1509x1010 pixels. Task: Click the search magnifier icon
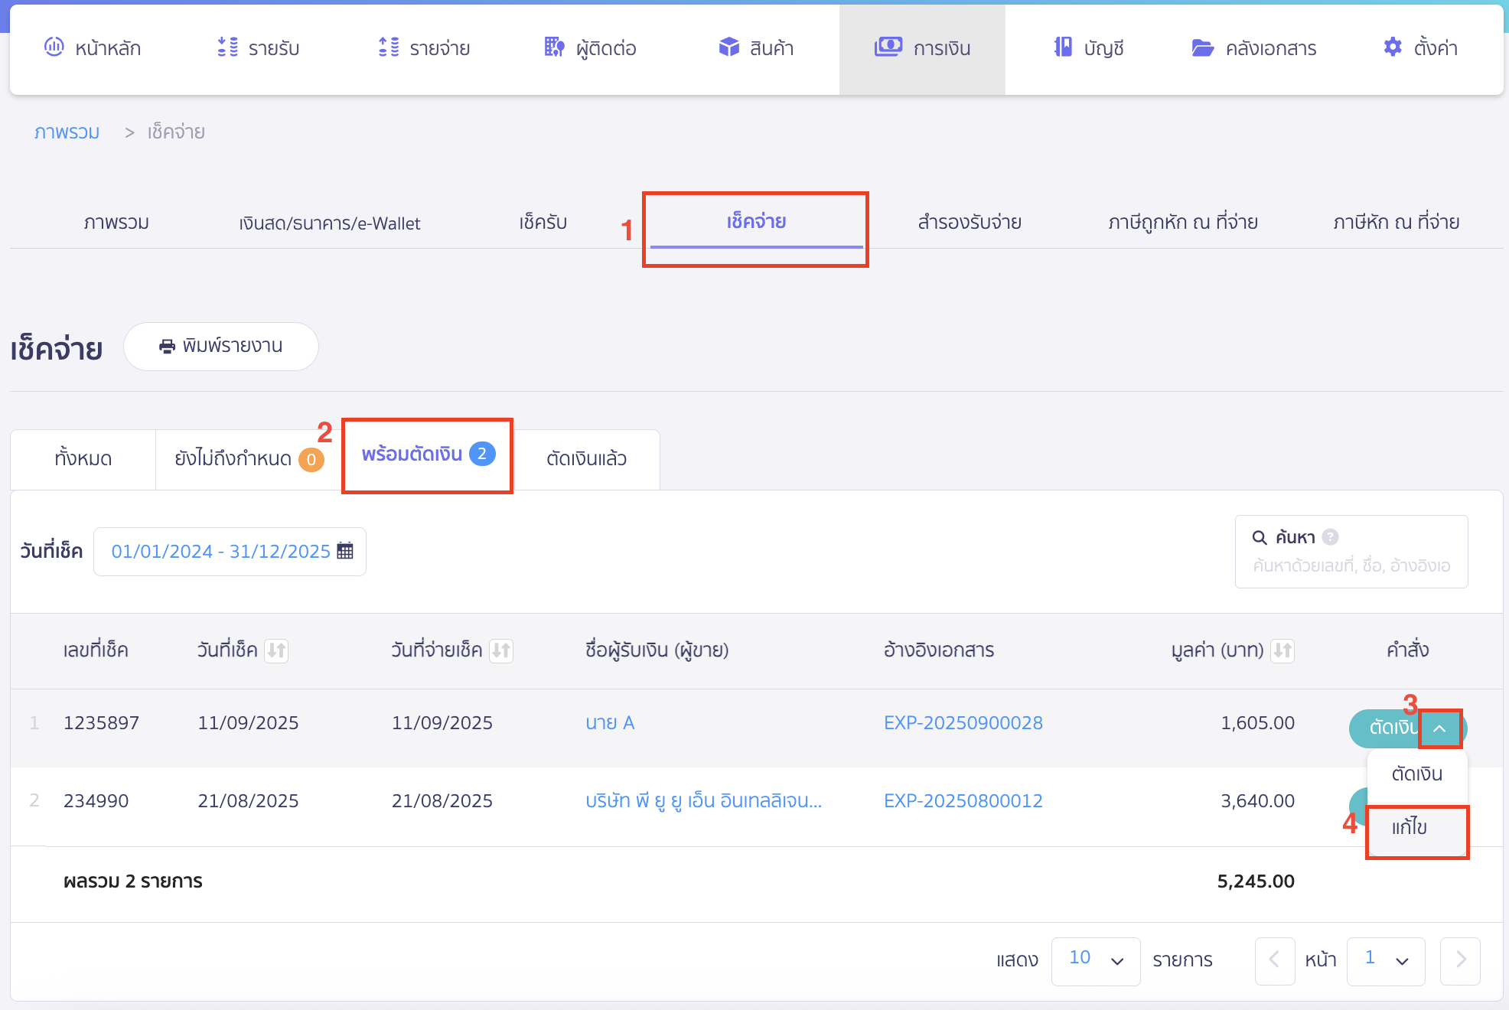(x=1260, y=537)
